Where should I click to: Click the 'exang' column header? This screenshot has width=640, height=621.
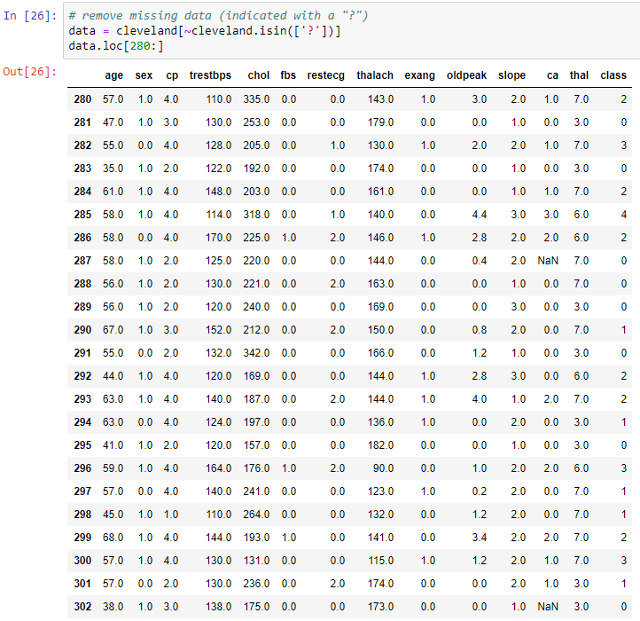pyautogui.click(x=419, y=75)
